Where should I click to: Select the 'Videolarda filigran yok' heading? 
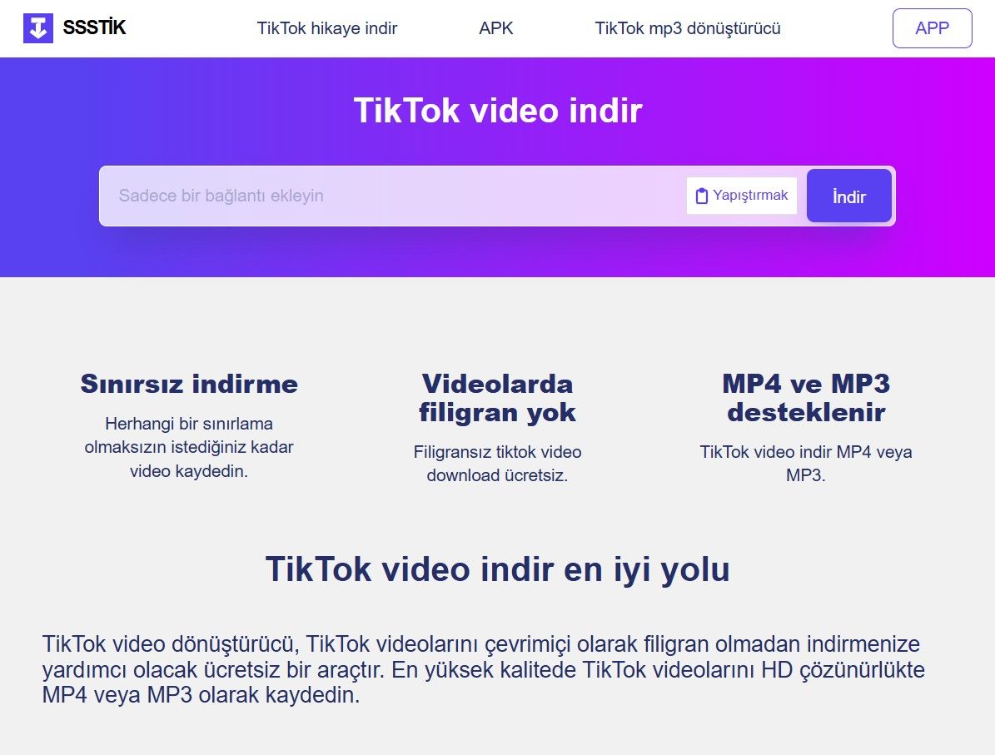[497, 398]
